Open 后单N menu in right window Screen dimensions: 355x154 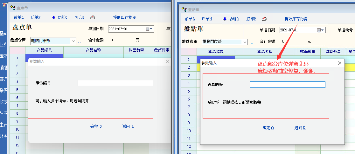coord(207,19)
